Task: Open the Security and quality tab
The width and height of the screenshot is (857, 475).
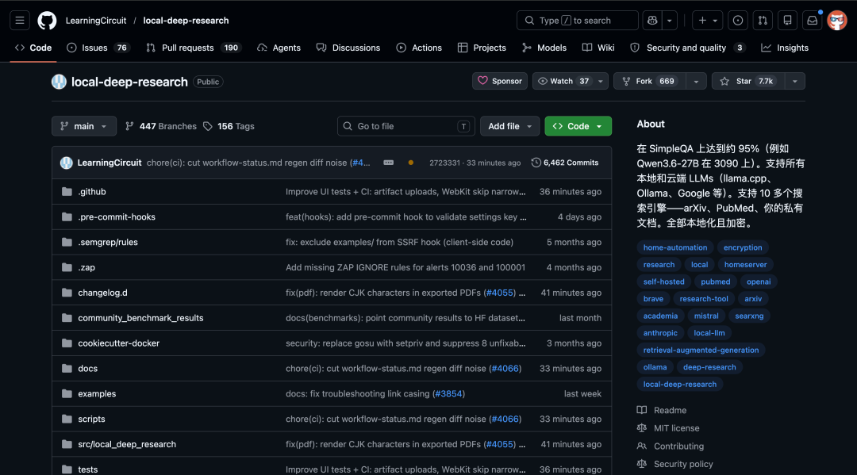Action: [x=688, y=48]
